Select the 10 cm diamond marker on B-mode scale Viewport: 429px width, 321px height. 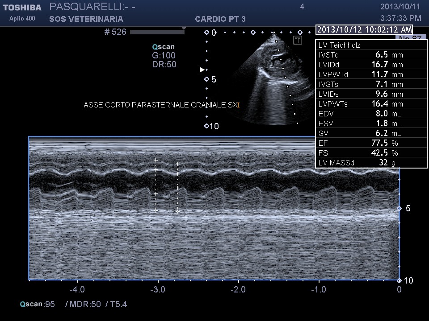[206, 126]
